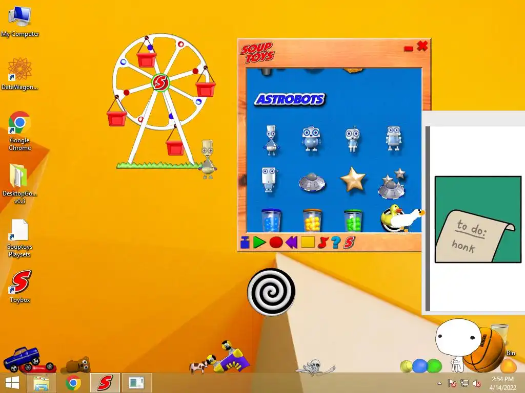Screen dimensions: 525x393
Task: Open help with the blue question mark icon
Action: coord(335,242)
